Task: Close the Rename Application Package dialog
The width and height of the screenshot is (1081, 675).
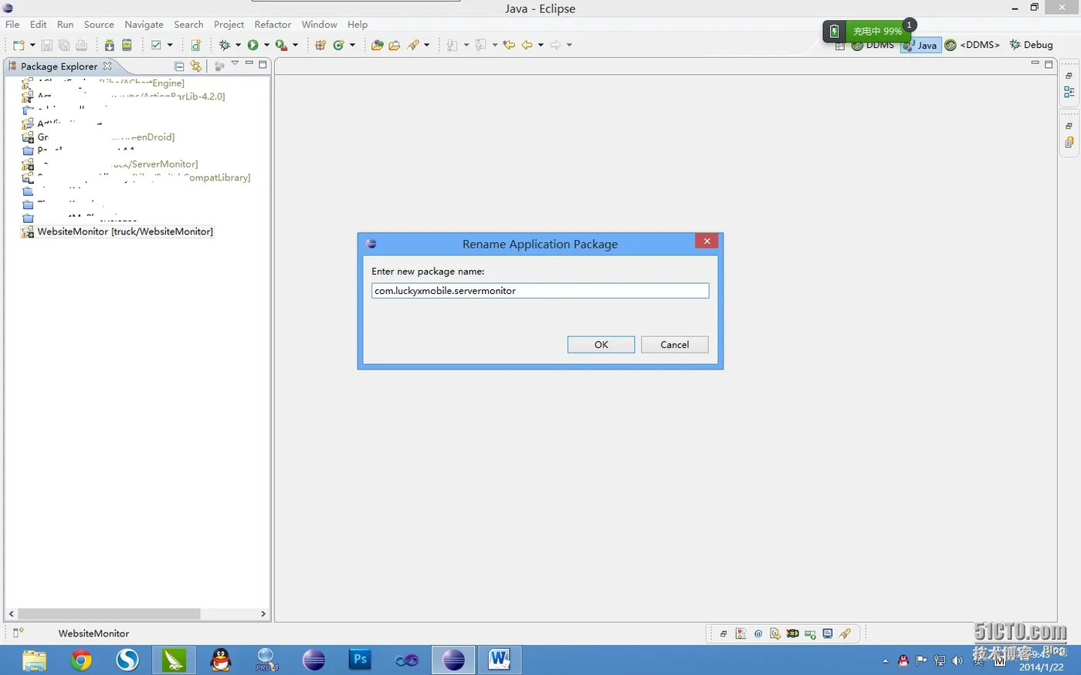Action: [x=707, y=241]
